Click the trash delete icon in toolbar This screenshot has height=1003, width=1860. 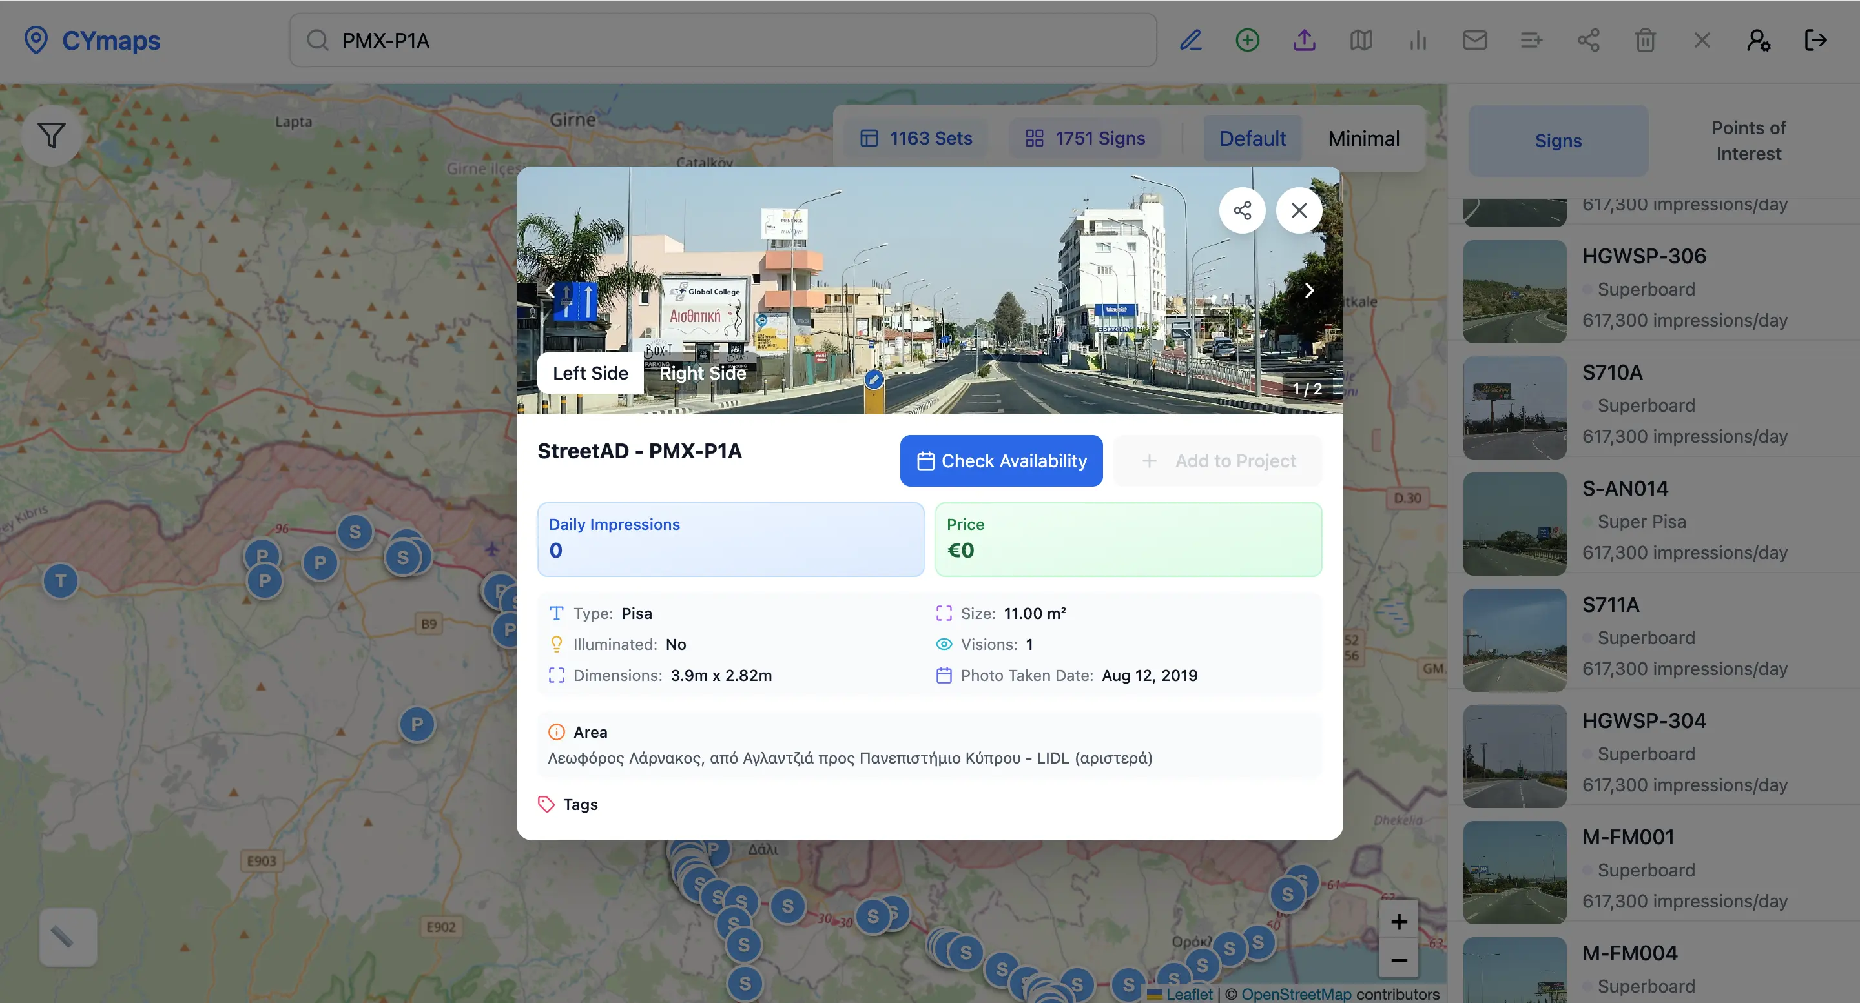1645,41
